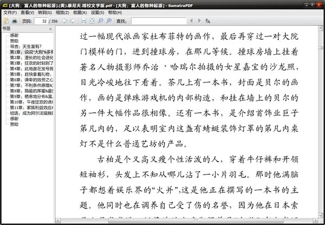Open the 转到(G) menu
Image resolution: width=325 pixels, height=225 pixels.
[x=45, y=12]
